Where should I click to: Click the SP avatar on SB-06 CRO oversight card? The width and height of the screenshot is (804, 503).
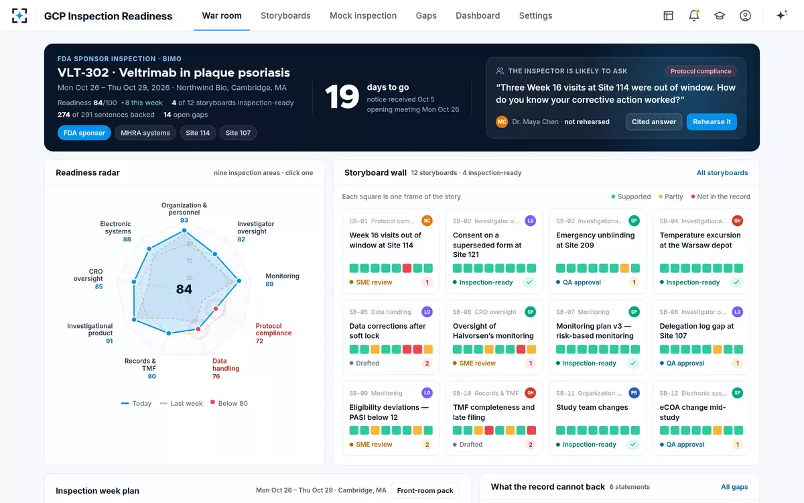tap(530, 312)
